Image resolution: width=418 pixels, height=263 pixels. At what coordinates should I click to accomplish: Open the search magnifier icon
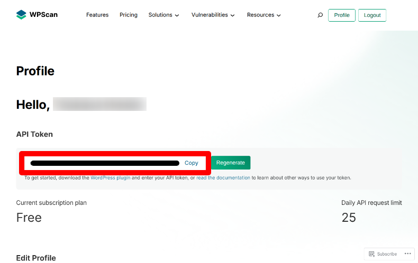(x=320, y=15)
